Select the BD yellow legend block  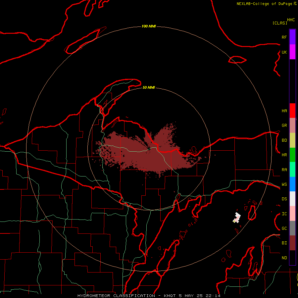(x=292, y=140)
